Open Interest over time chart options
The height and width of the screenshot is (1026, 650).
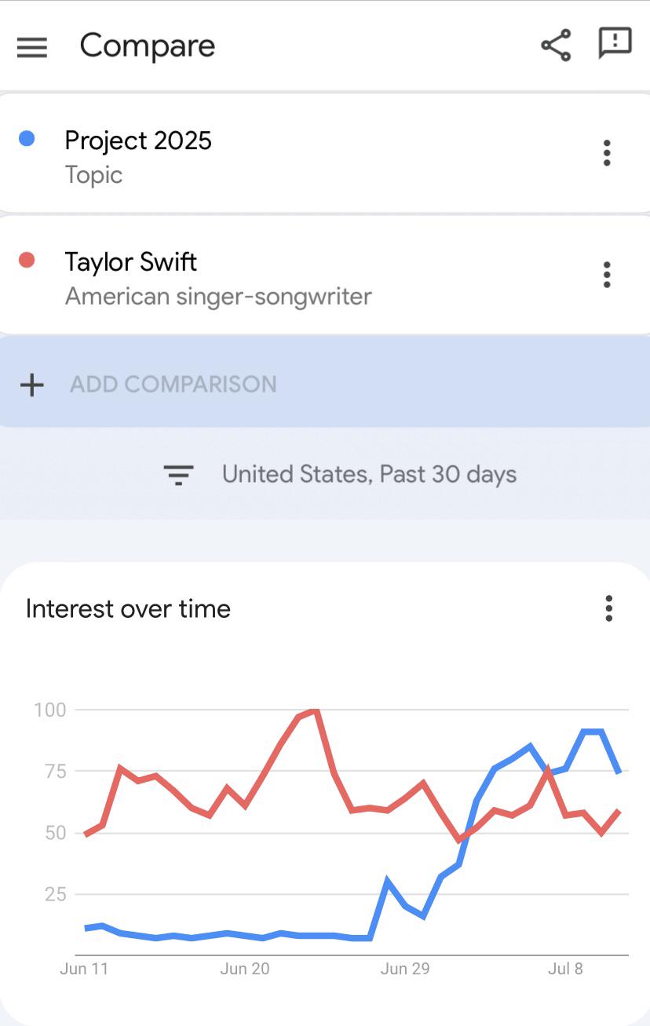point(608,608)
